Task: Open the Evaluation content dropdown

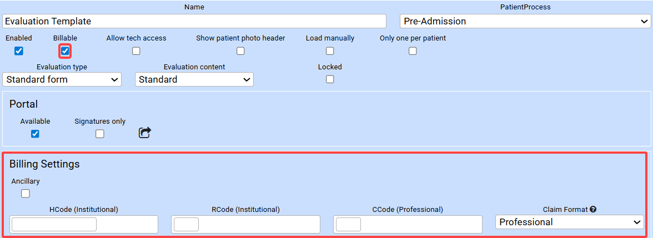Action: pos(194,79)
